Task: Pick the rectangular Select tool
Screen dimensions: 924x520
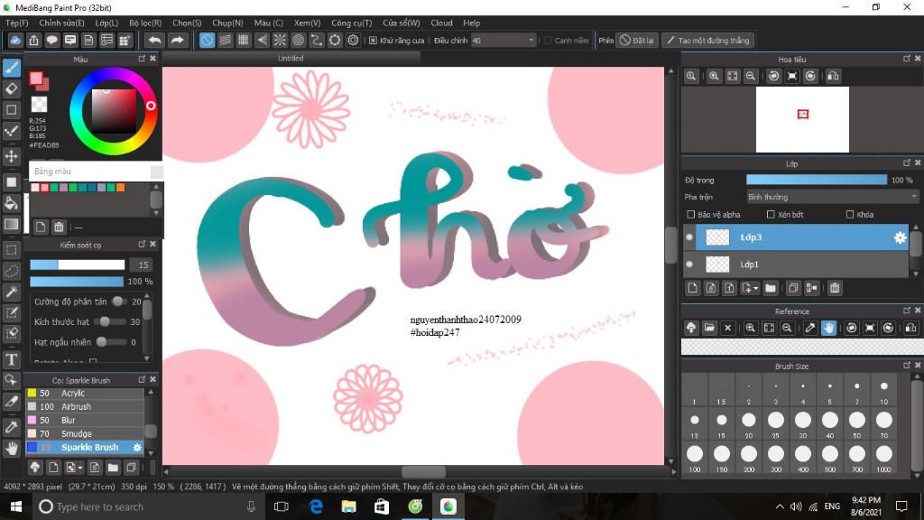Action: click(11, 250)
